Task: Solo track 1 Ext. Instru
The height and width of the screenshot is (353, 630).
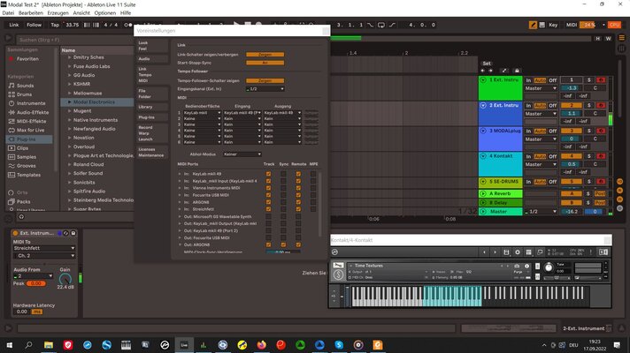Action: pos(589,80)
